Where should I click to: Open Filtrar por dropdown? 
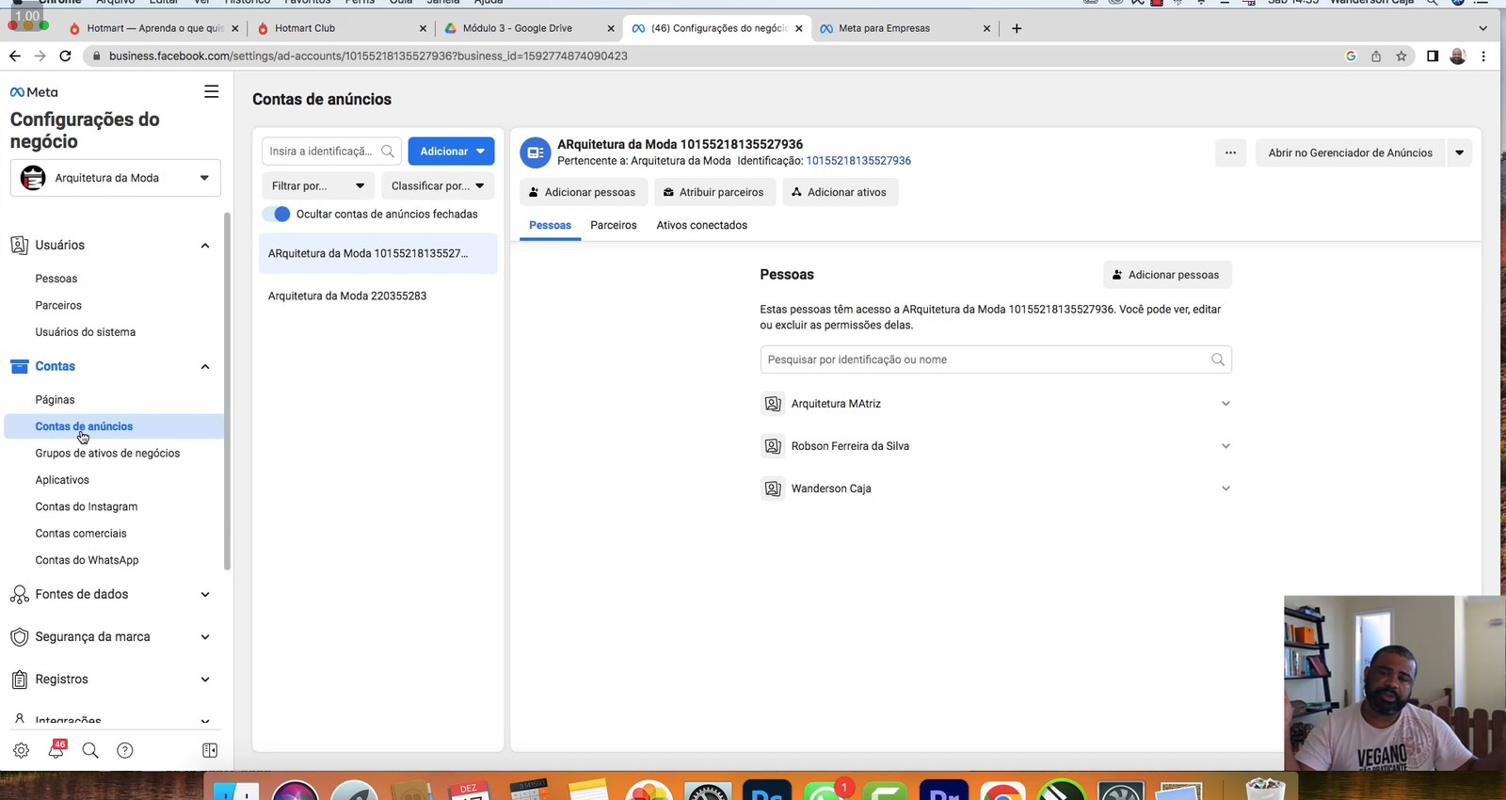pos(318,186)
